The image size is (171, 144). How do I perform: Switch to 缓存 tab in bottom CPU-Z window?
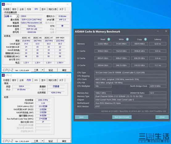tap(14, 80)
